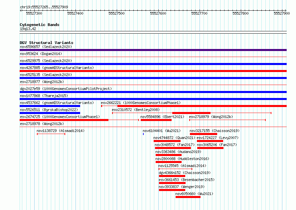This screenshot has width=296, height=210.
Task: Click the Cytogenetic Bands track title
Action: (x=40, y=25)
